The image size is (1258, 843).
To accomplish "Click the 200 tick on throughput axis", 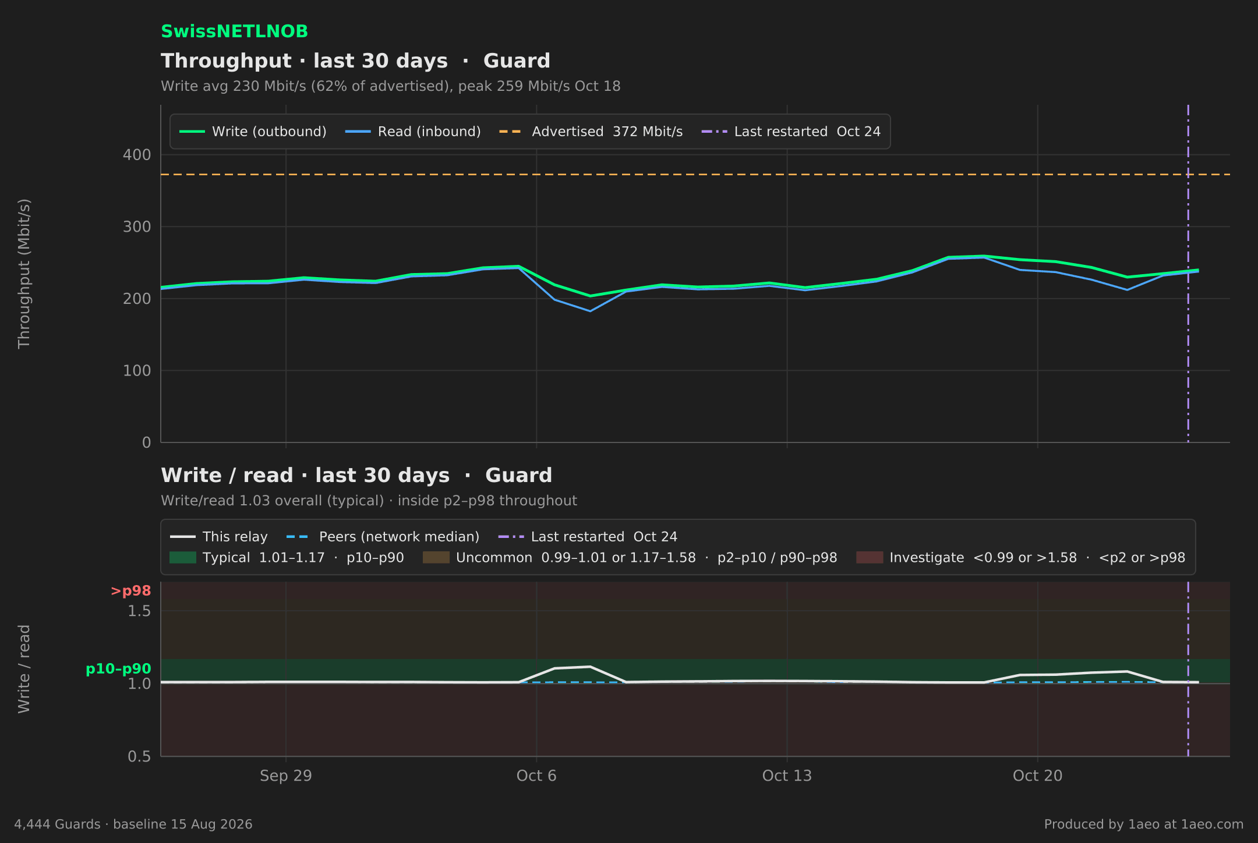I will [137, 299].
